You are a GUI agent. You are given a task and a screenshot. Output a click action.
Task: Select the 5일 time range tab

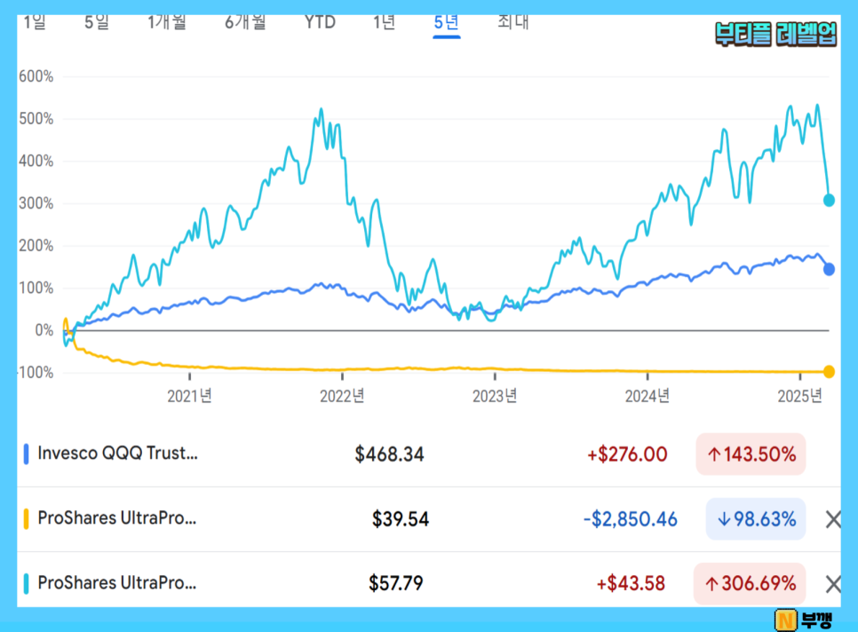click(97, 22)
